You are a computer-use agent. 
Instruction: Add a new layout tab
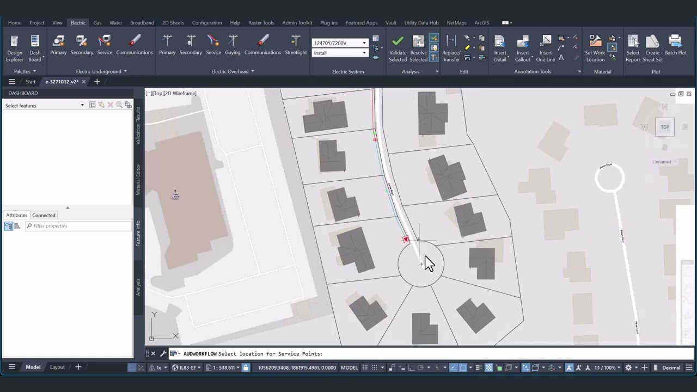click(x=78, y=367)
